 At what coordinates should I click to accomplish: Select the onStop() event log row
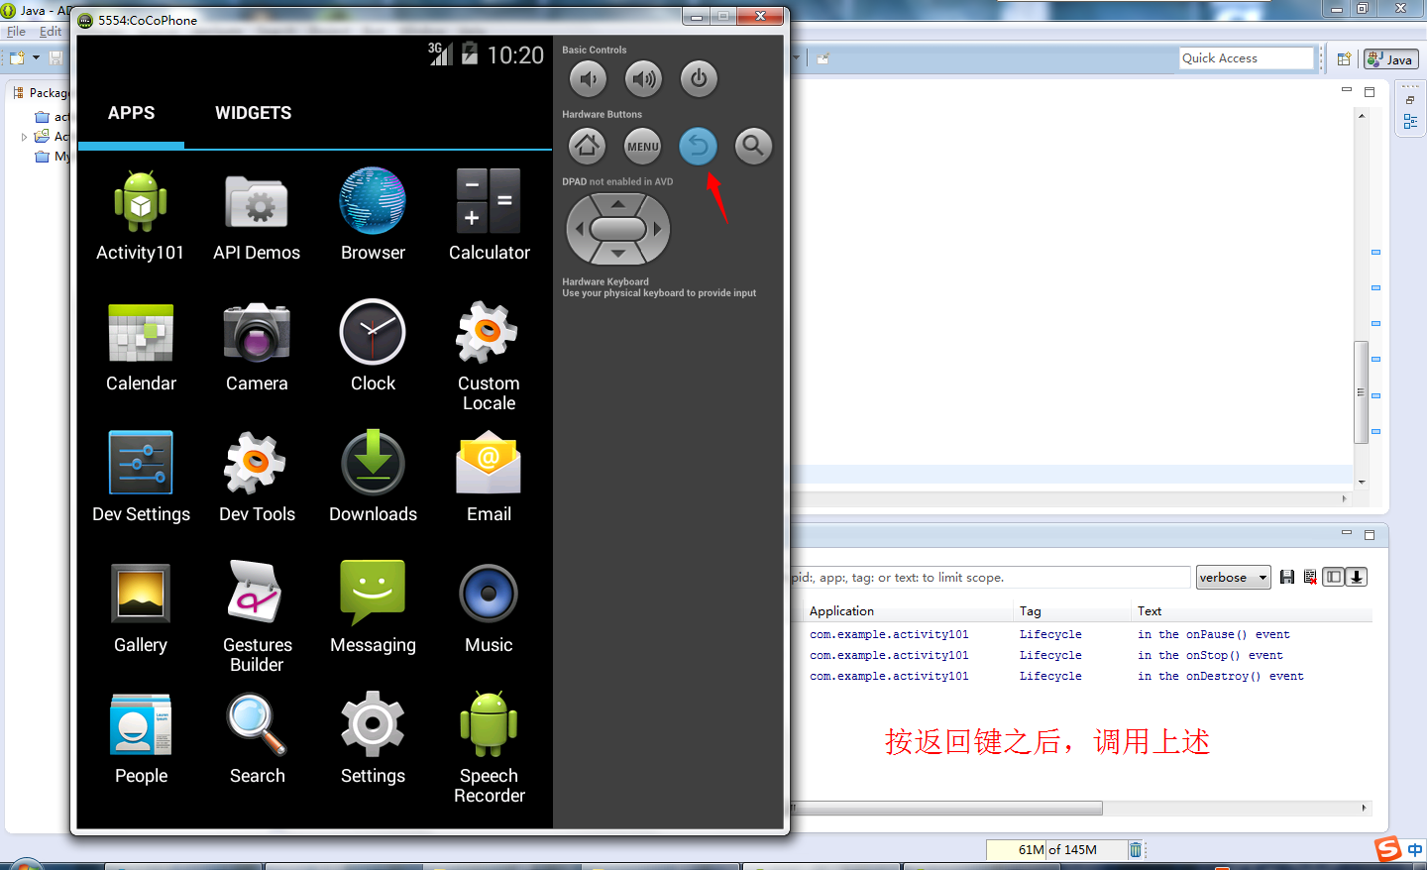1088,655
